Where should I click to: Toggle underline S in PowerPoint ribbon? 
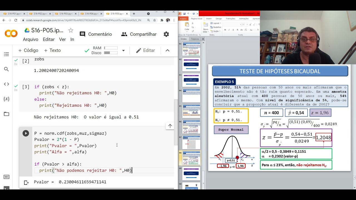coord(233,29)
